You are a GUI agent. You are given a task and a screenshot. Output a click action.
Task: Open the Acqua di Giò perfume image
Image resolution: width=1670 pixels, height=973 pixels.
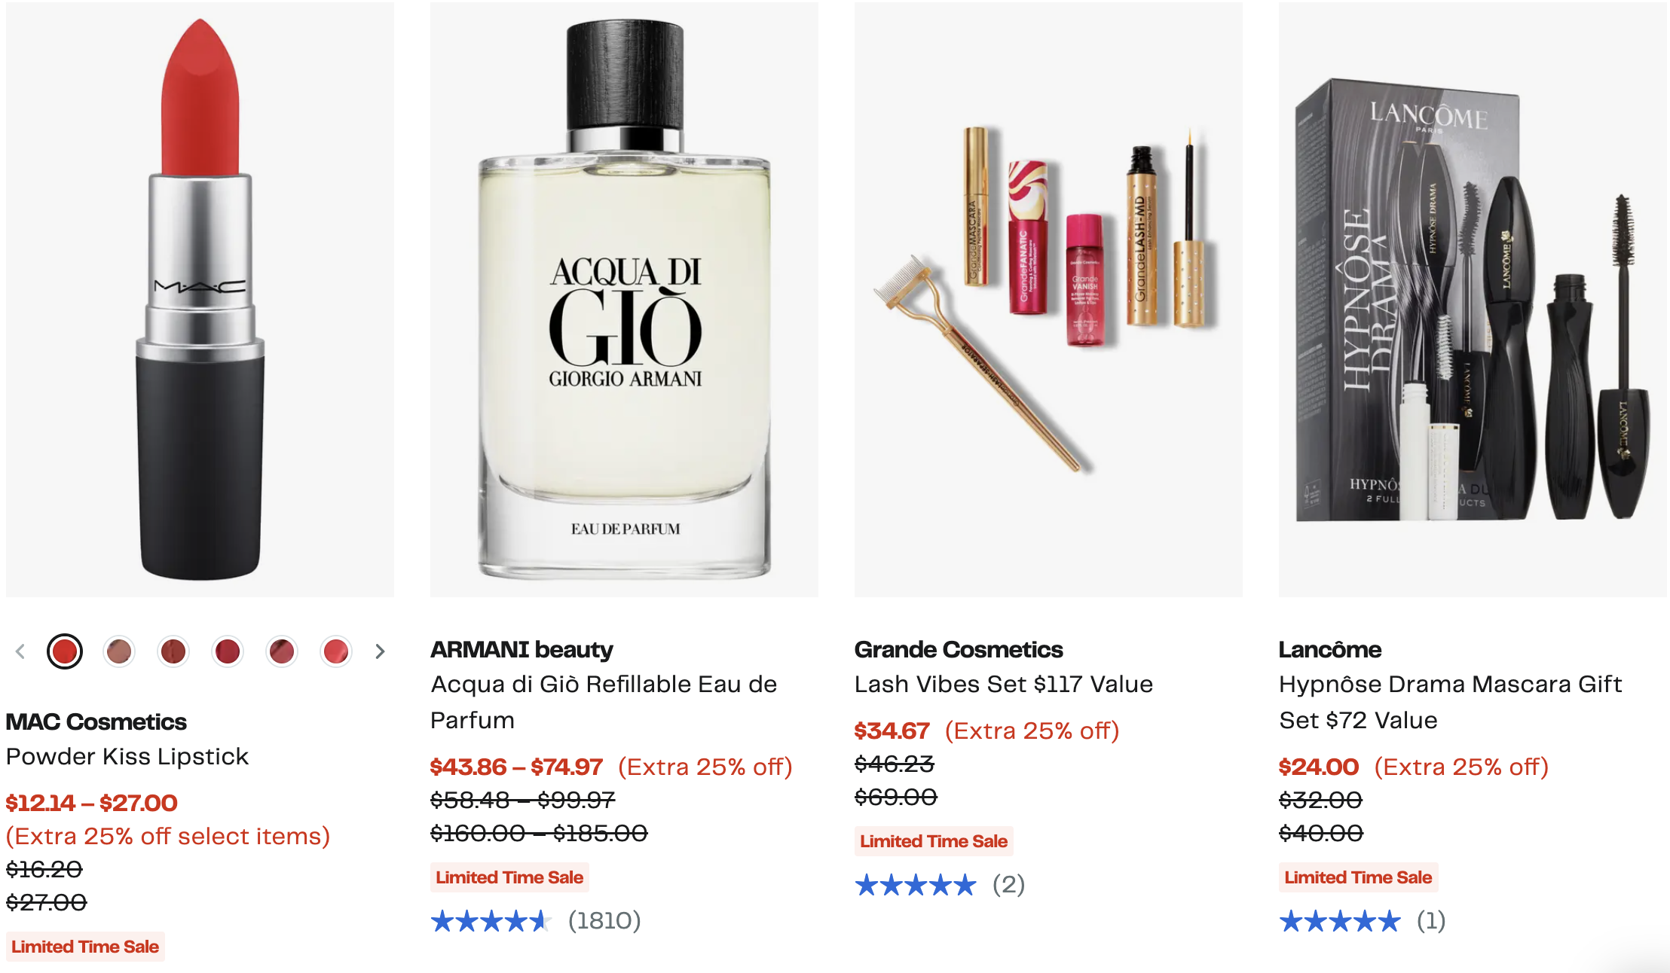click(x=624, y=300)
